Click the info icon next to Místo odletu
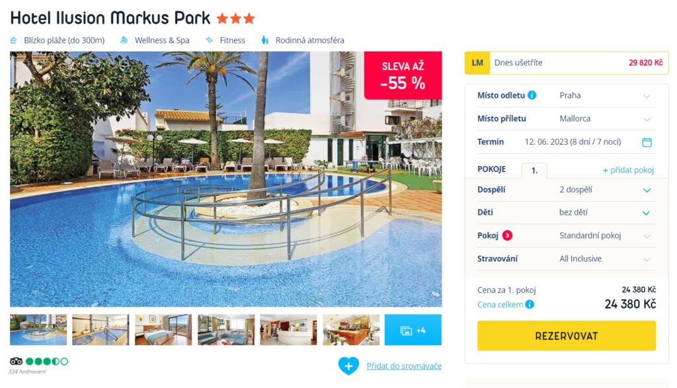The image size is (677, 388). point(532,95)
